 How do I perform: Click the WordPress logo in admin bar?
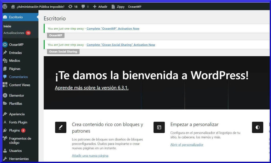(5, 7)
